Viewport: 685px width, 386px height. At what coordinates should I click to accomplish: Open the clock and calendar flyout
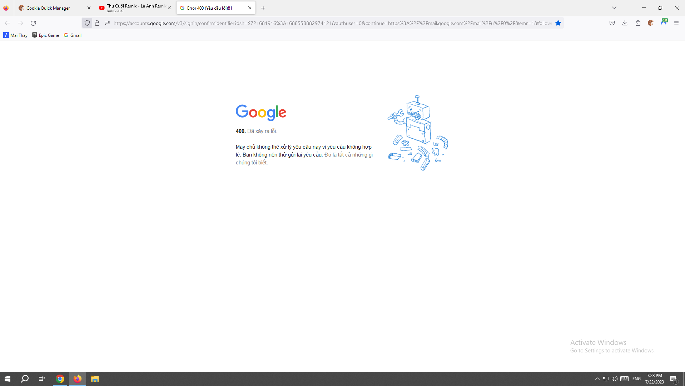(x=654, y=379)
